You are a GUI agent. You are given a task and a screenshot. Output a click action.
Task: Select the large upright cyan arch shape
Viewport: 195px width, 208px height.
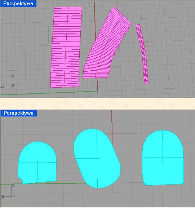pos(163,158)
